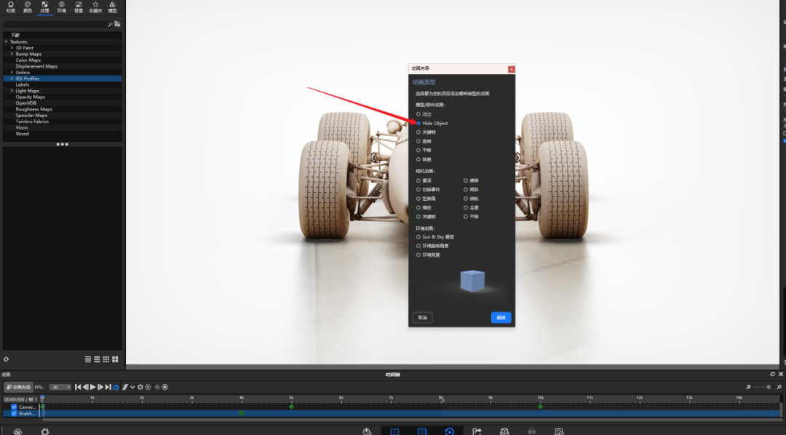Image resolution: width=786 pixels, height=435 pixels.
Task: Select the Vizoo folder
Action: [22, 127]
